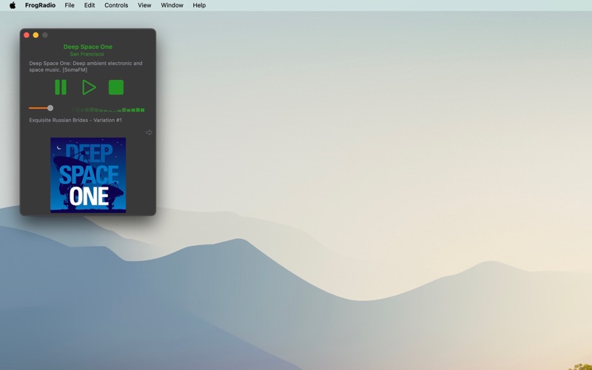Pause the Deep Space One stream

61,87
